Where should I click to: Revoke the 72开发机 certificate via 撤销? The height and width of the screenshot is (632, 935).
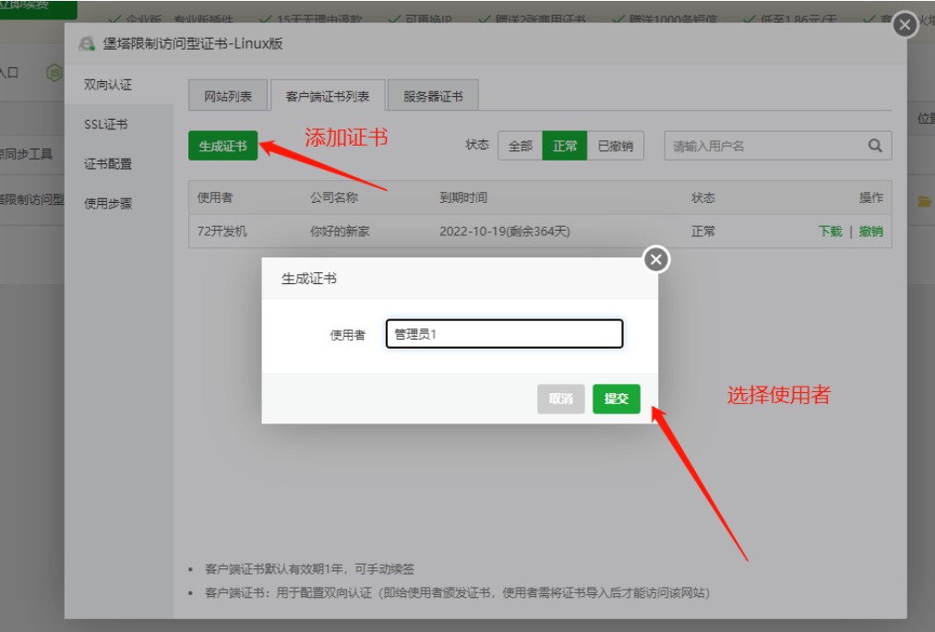pyautogui.click(x=870, y=232)
